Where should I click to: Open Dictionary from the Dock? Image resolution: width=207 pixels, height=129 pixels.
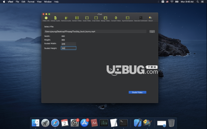pos(94,123)
